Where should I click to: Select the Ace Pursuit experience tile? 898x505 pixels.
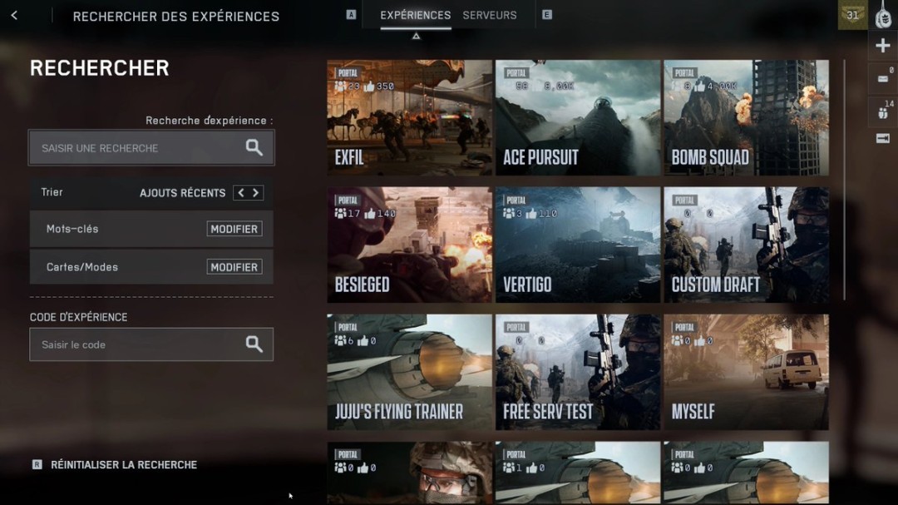pyautogui.click(x=578, y=117)
